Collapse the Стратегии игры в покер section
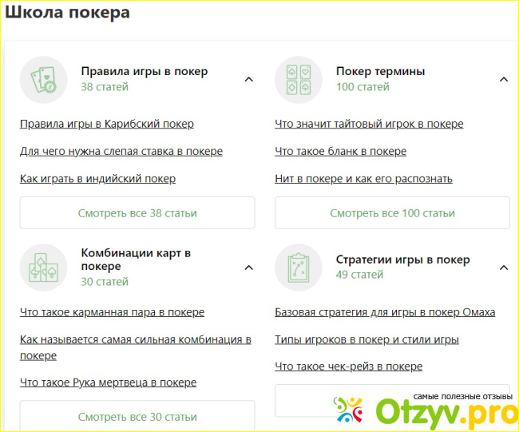519x432 pixels. point(503,268)
